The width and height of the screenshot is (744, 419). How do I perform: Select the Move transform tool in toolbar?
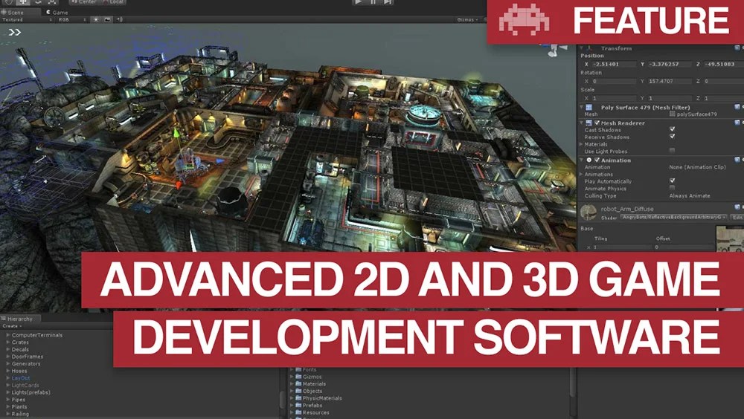22,2
